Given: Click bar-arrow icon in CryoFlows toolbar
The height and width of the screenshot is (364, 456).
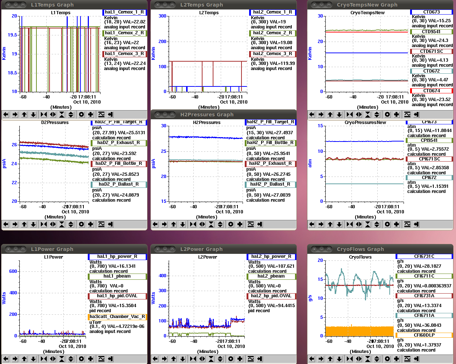Looking at the screenshot, I should 416,359.
